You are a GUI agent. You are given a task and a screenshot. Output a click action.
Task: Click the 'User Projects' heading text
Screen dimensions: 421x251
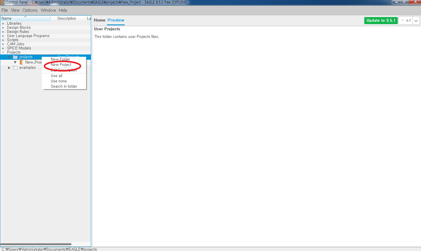[107, 29]
